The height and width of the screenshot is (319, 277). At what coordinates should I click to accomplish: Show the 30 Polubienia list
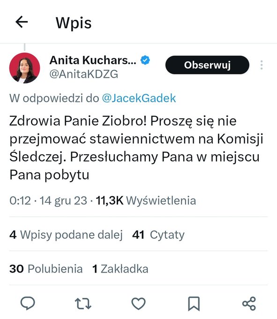point(46,268)
